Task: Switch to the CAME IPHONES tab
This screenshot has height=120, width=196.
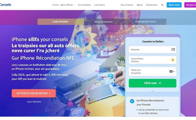Action: pyautogui.click(x=60, y=22)
